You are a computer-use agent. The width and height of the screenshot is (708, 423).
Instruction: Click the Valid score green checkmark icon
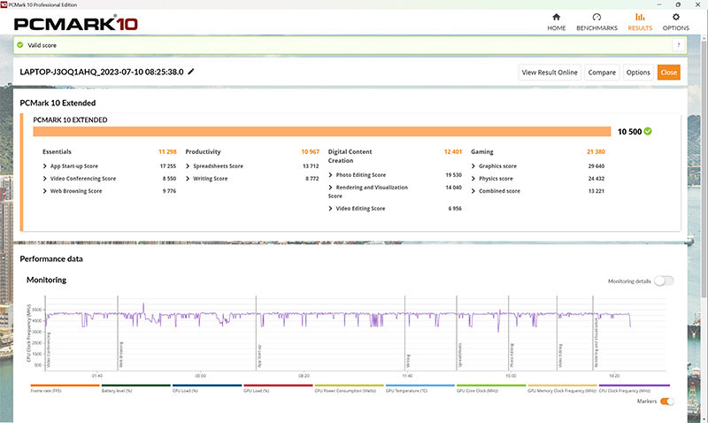click(x=19, y=45)
